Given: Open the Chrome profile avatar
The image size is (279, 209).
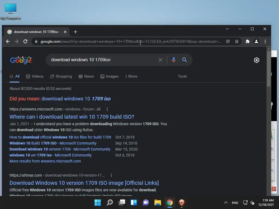Looking at the screenshot, I should [256, 41].
